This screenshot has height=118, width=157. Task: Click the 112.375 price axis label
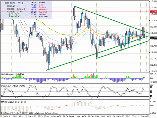[x=153, y=71]
